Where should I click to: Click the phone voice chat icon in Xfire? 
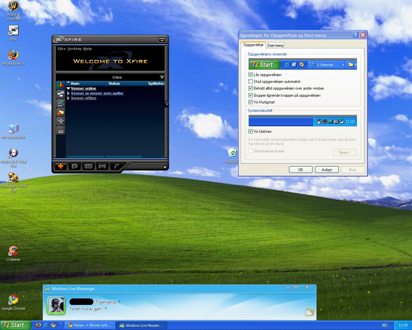coord(117,166)
